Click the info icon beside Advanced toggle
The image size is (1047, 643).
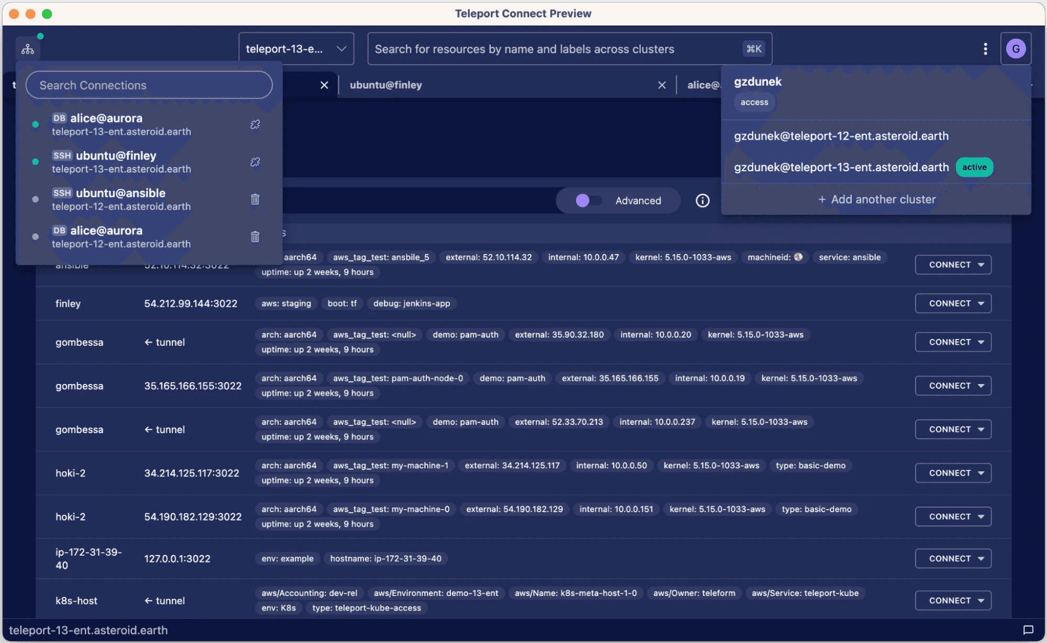point(702,200)
